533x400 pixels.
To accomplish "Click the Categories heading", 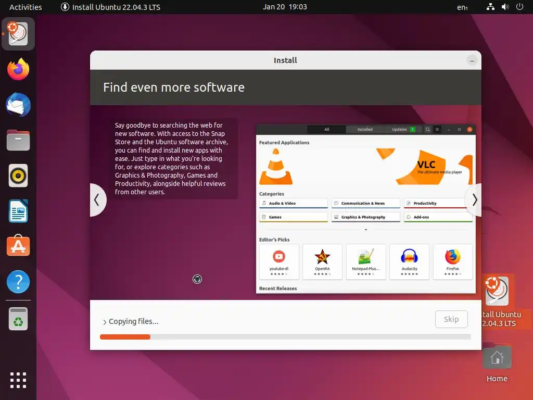I will [271, 194].
